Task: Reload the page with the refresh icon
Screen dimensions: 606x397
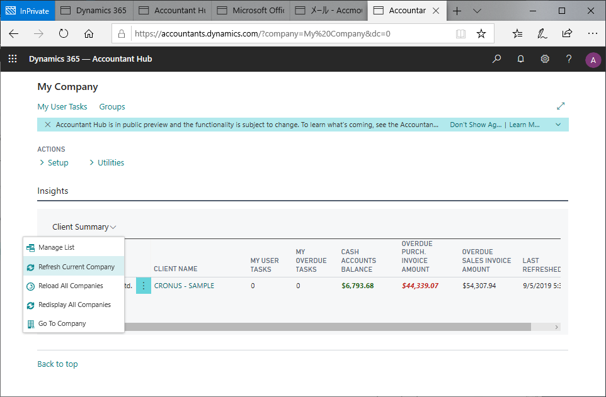Action: (x=64, y=33)
